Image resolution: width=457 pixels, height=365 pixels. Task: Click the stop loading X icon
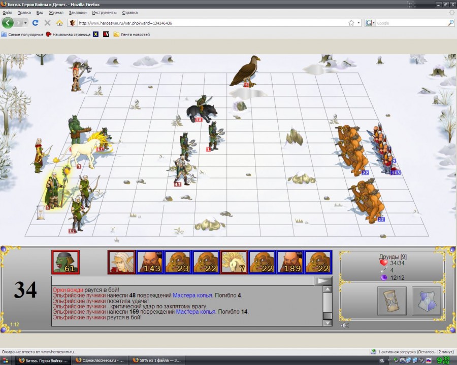click(x=47, y=23)
